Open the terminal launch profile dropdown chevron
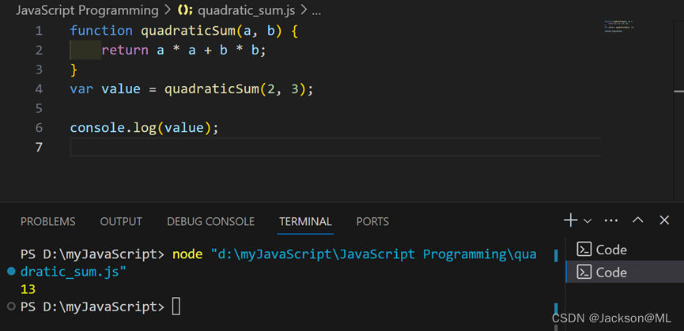Screen dimensions: 684x331 (x=588, y=221)
